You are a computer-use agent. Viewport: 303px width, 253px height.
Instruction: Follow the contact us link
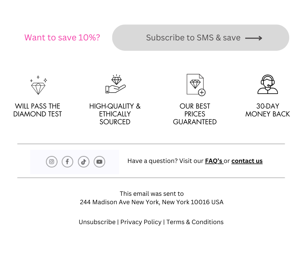(247, 161)
